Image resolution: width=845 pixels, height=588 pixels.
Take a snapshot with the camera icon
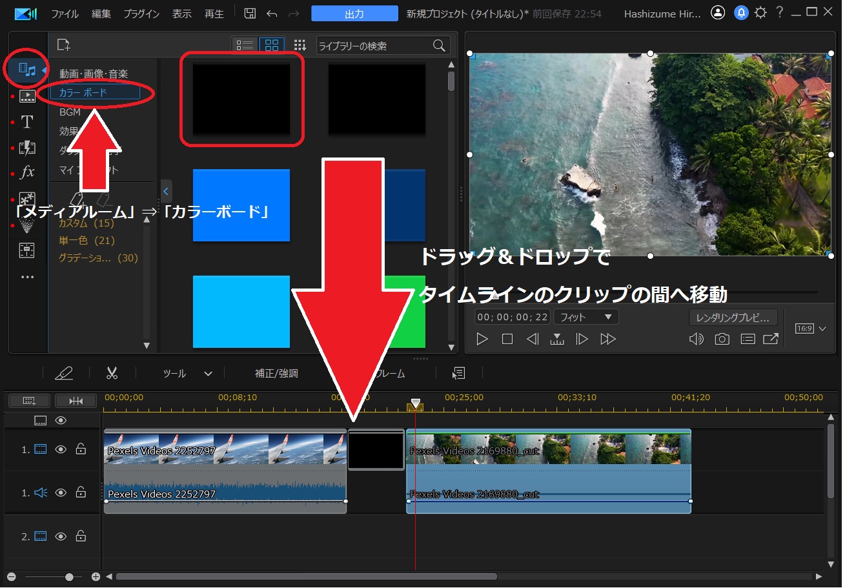(x=722, y=338)
